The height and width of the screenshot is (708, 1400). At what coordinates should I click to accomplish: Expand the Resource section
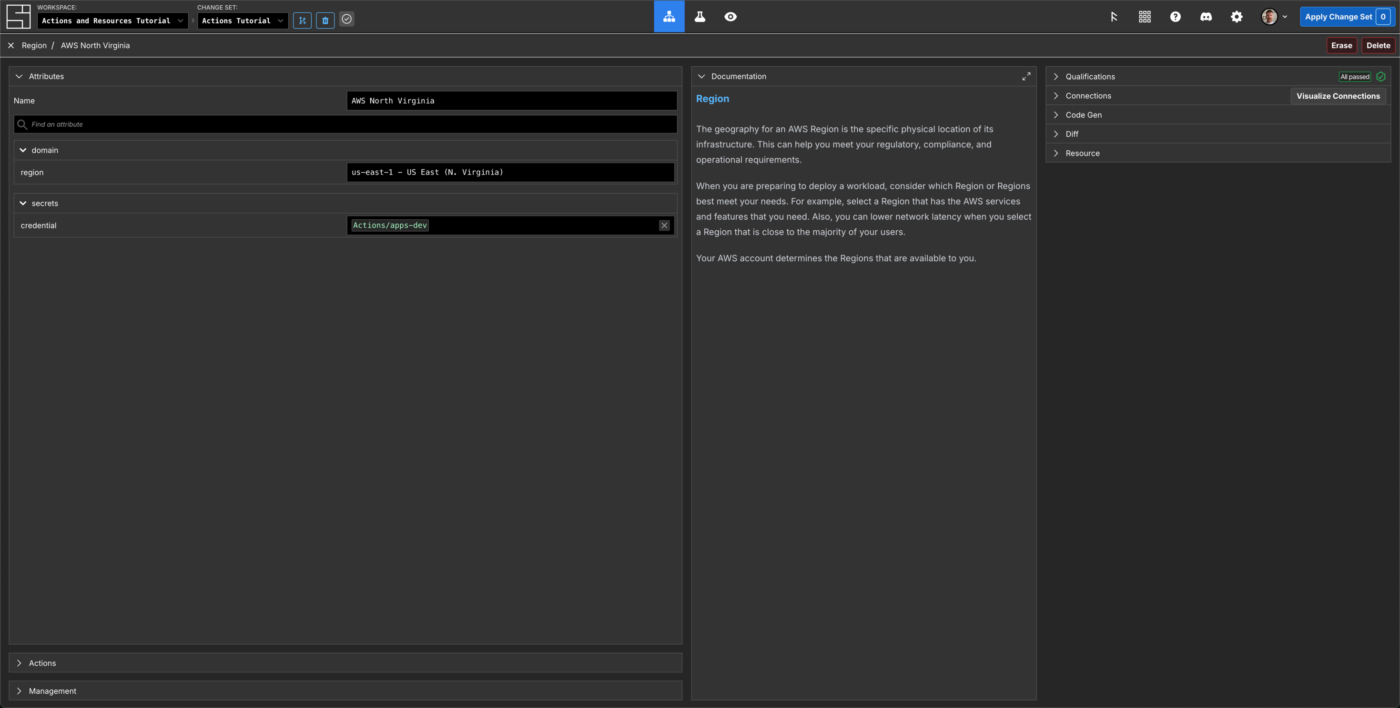point(1055,154)
